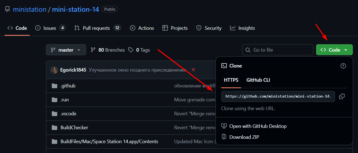Switch to the GitHub CLI tab

coord(258,80)
